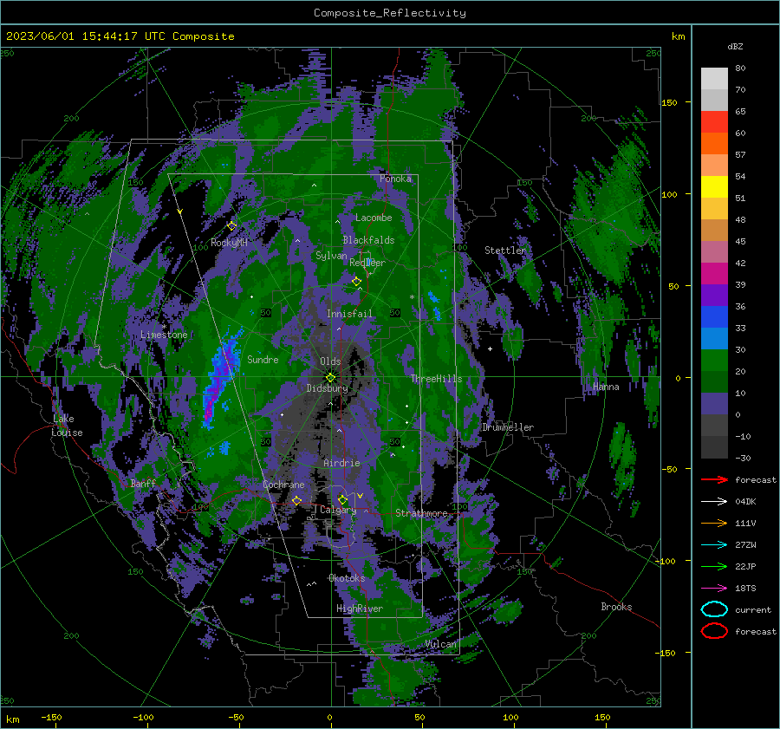Click the Hanna label
Screen dimensions: 780x729
[x=606, y=387]
